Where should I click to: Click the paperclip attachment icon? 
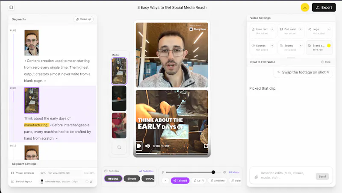tap(256, 177)
